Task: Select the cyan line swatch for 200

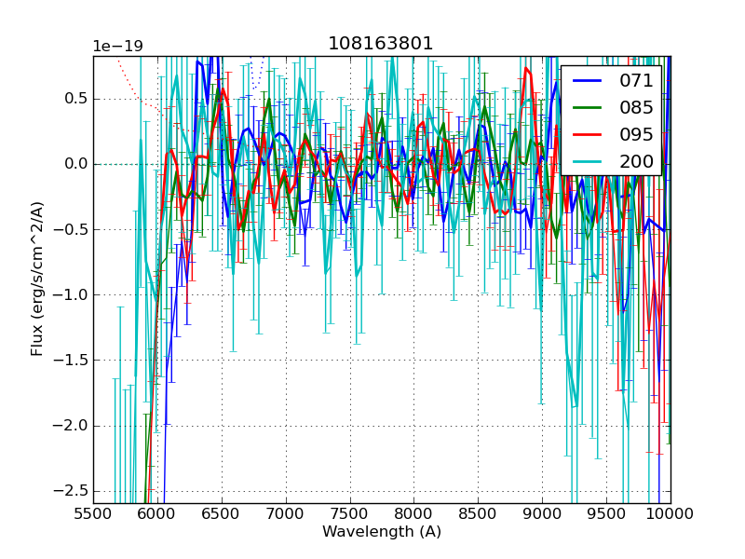Action: tap(588, 161)
